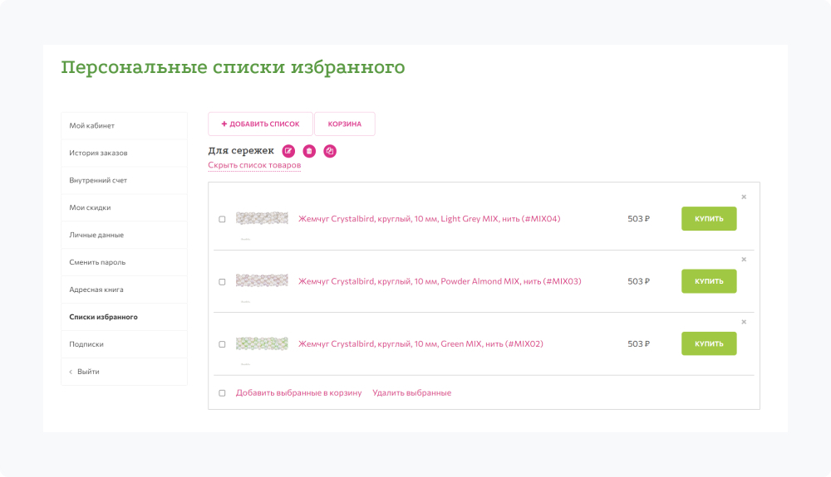Open История заказов in the sidebar
Screen dimensions: 831x477
point(98,153)
